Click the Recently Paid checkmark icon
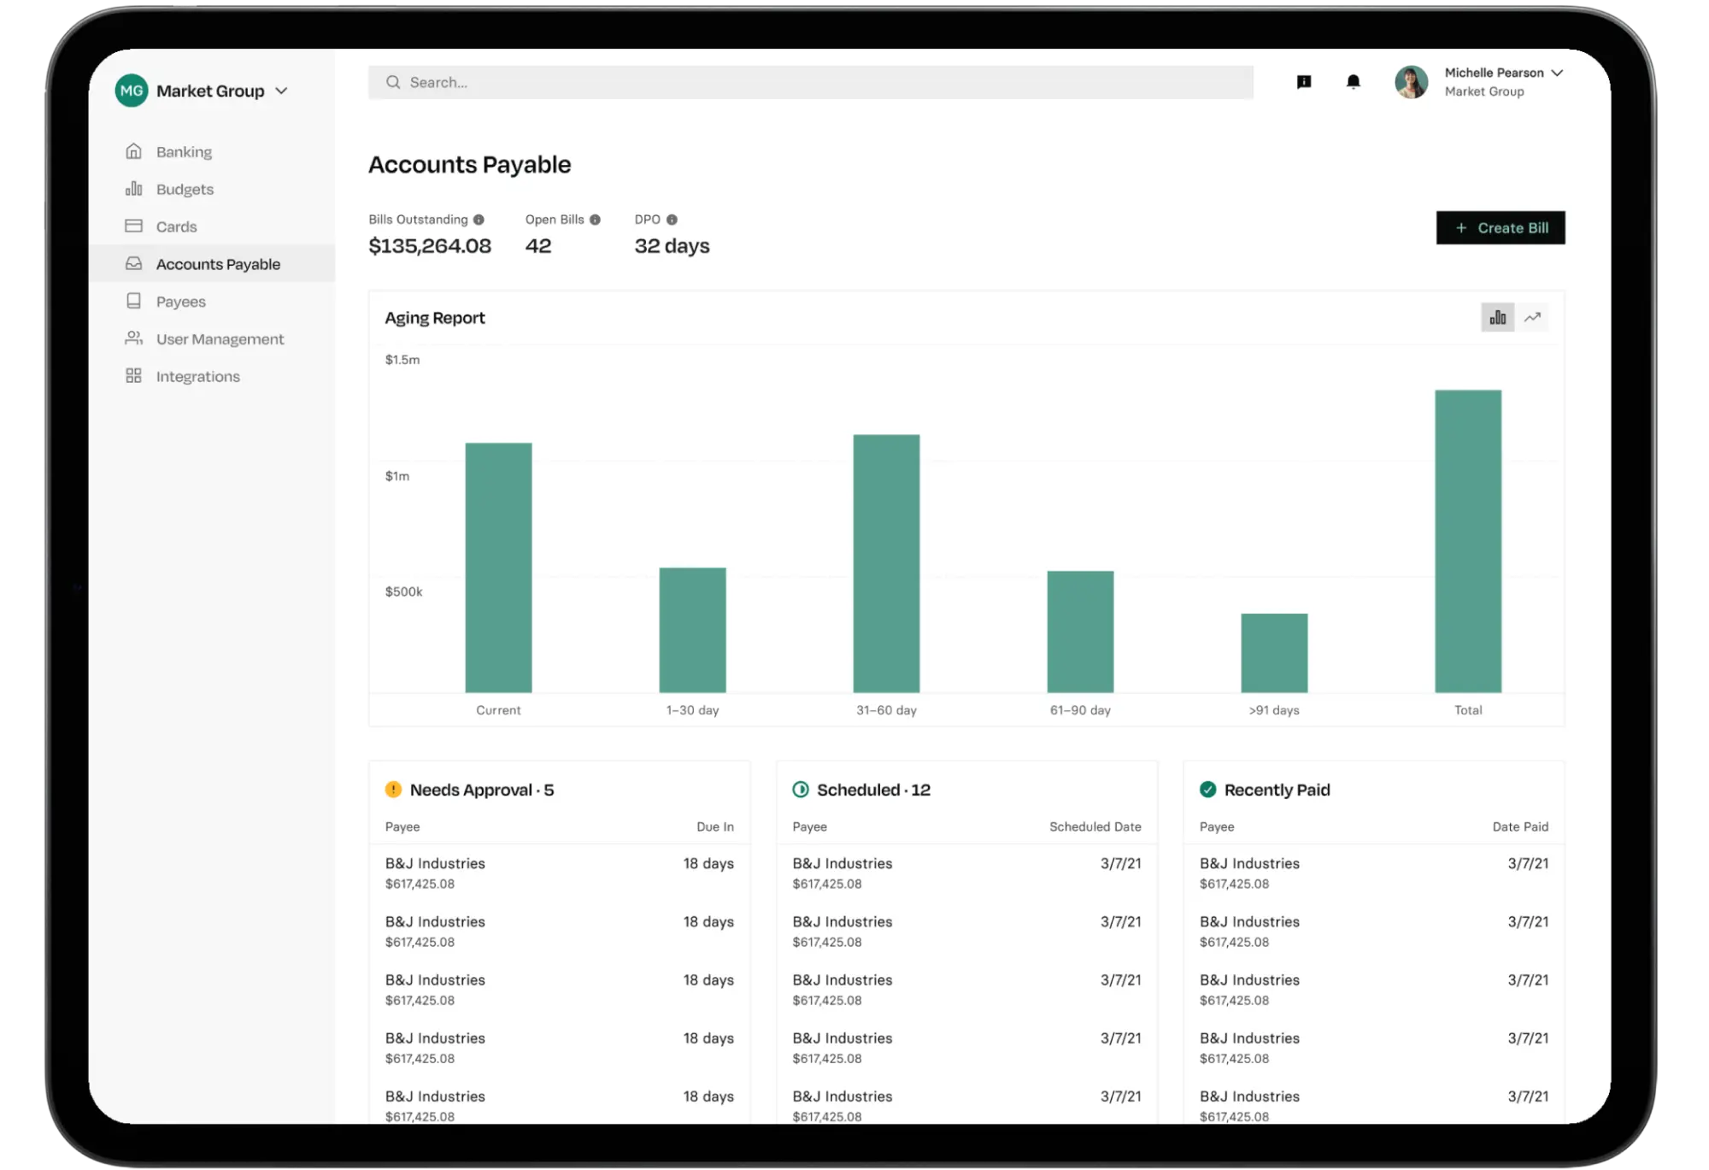 (x=1207, y=790)
